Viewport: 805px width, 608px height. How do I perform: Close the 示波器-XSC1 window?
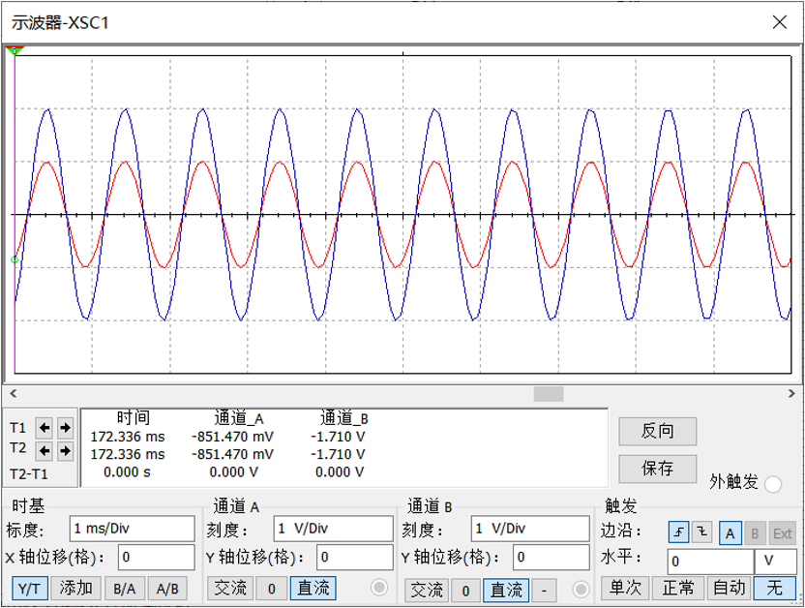(780, 22)
